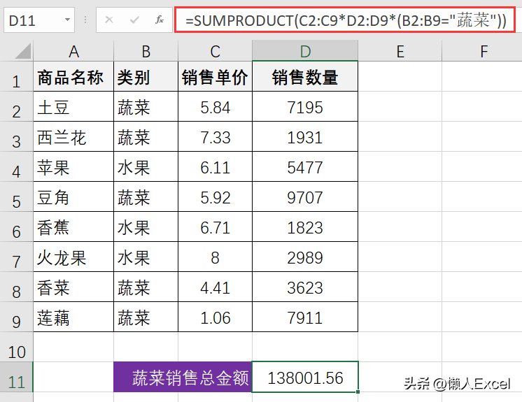Click into the SUMPRODUCT formula bar
Viewport: 522px width, 402px height.
(x=345, y=20)
